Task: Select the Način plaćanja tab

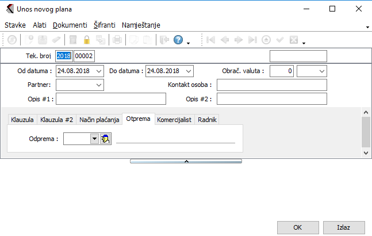Action: [x=99, y=120]
